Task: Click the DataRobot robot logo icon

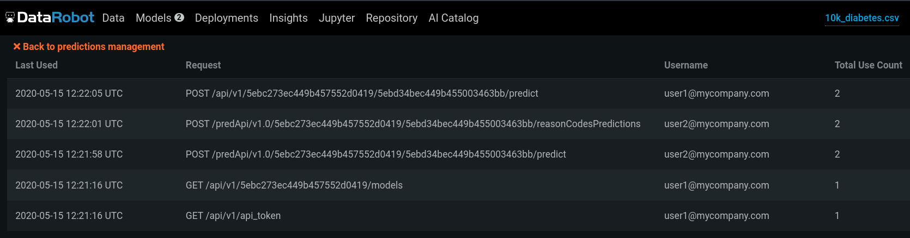Action: coord(10,18)
